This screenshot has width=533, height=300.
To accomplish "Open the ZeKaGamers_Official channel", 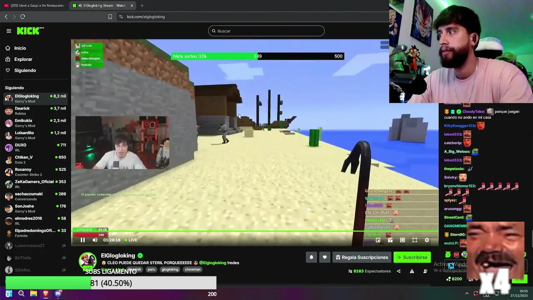I will click(35, 184).
